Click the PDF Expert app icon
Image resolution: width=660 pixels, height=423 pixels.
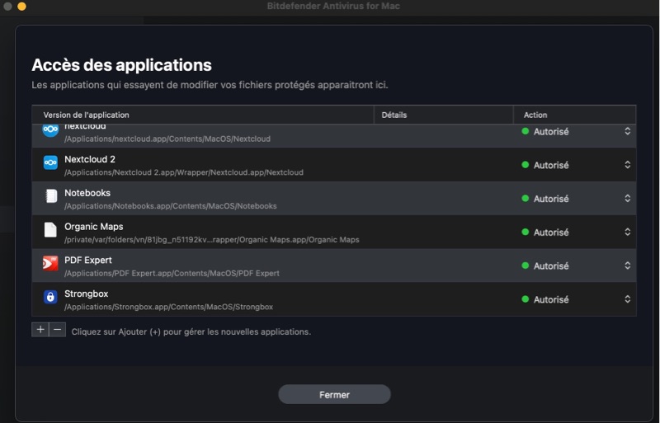pos(50,264)
